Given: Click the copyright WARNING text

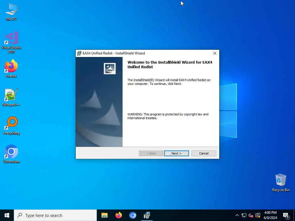Looking at the screenshot, I should tap(168, 116).
